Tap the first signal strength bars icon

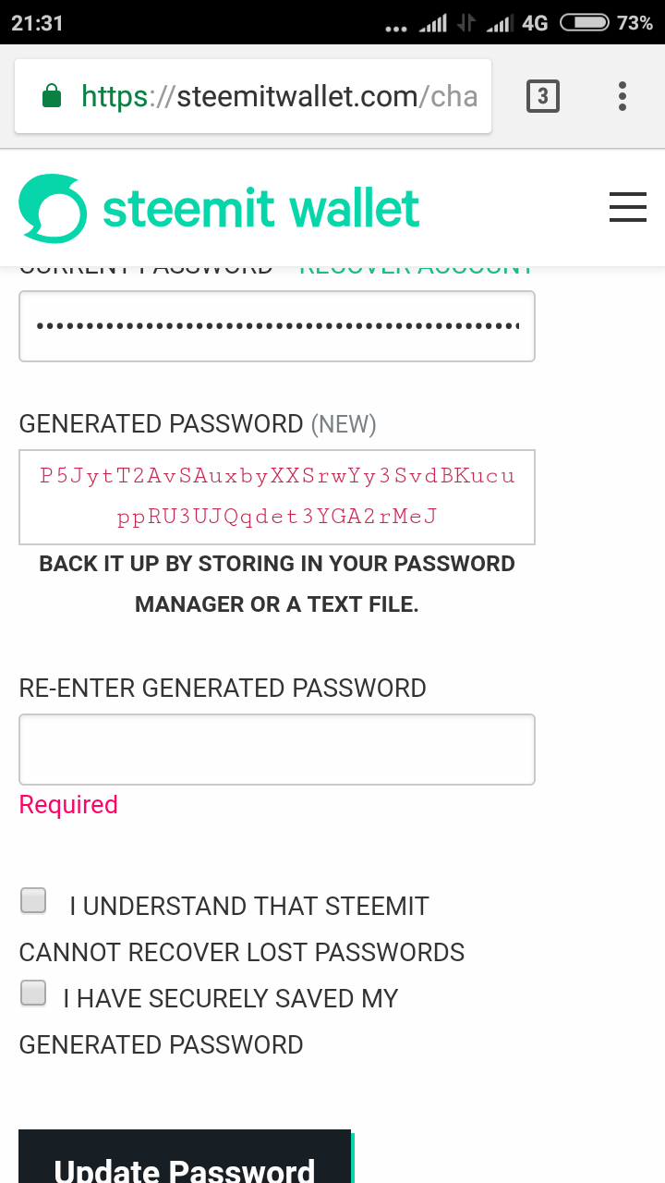(x=433, y=23)
